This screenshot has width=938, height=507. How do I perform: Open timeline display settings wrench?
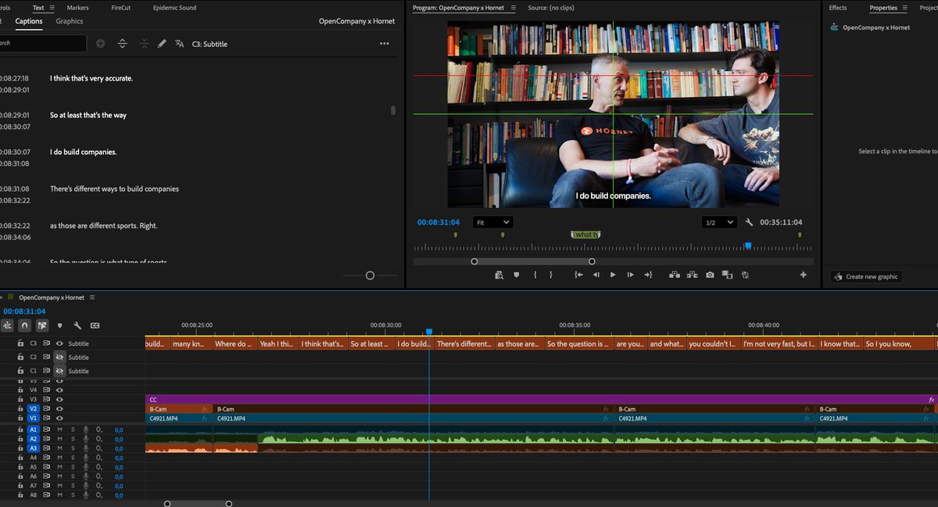click(x=77, y=325)
